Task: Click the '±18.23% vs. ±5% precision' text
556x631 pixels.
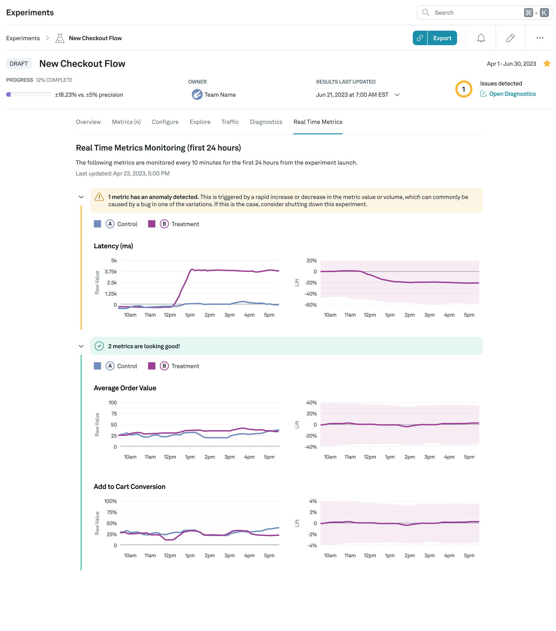Action: (x=89, y=95)
